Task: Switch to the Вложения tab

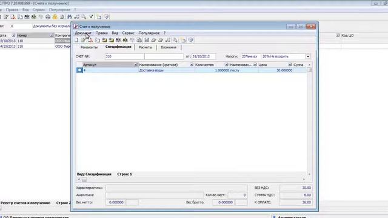Action: point(169,47)
